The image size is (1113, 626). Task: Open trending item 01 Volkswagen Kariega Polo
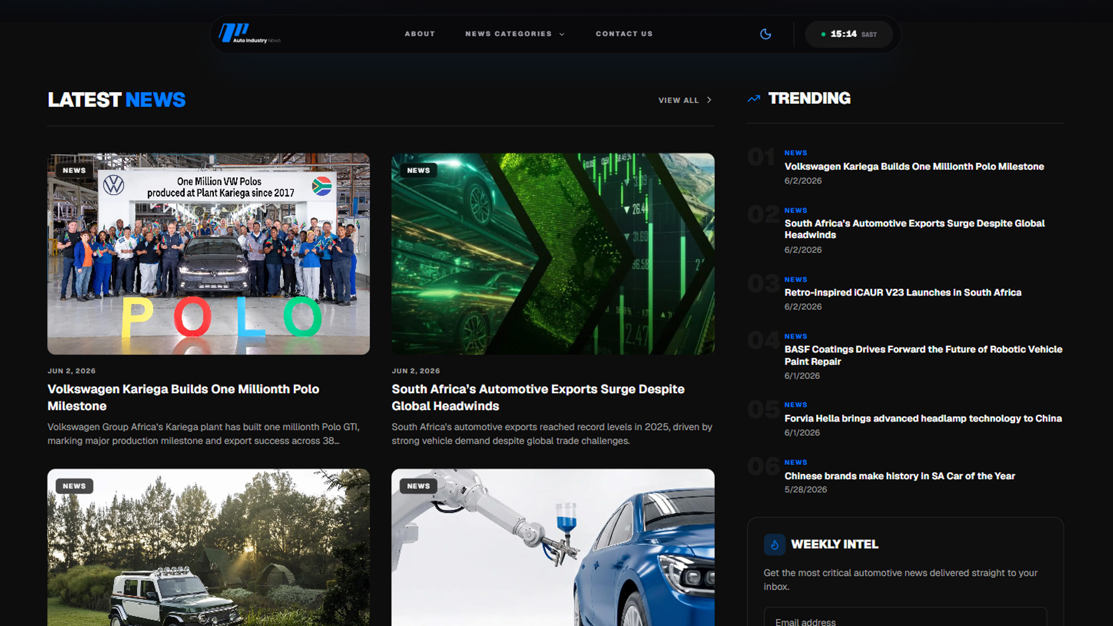click(914, 167)
